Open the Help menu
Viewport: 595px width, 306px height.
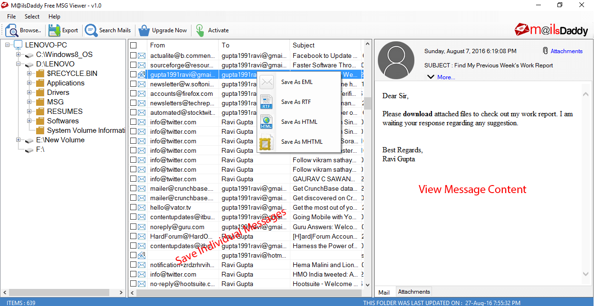pyautogui.click(x=54, y=16)
